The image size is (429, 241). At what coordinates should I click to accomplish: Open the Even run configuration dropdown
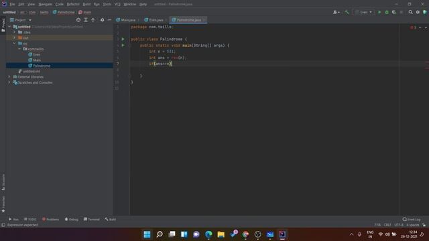363,12
